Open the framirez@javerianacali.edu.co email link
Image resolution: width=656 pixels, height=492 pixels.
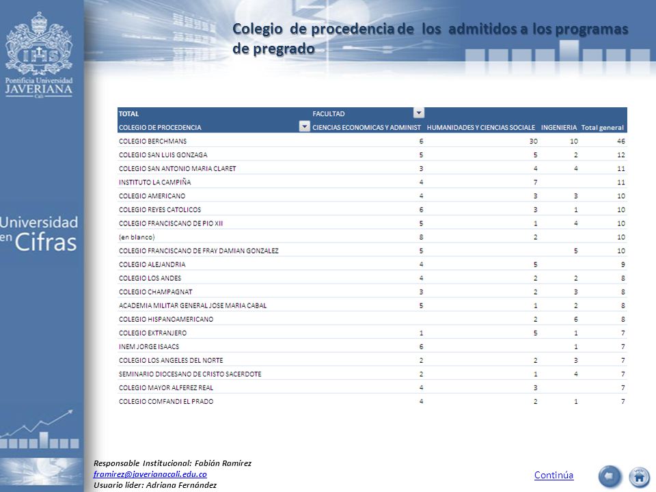(x=150, y=474)
